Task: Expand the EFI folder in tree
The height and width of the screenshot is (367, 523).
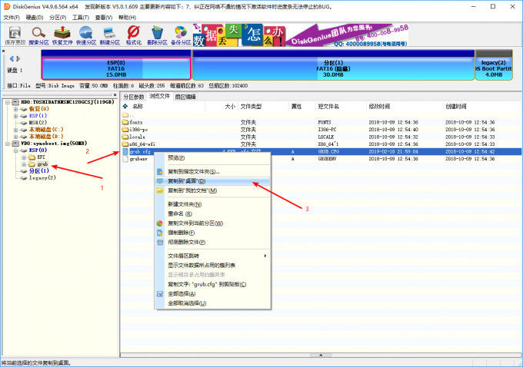Action: [25, 157]
